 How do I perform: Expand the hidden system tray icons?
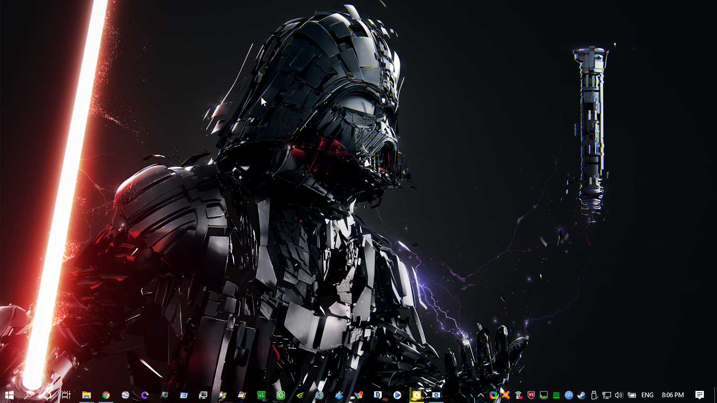tap(480, 395)
